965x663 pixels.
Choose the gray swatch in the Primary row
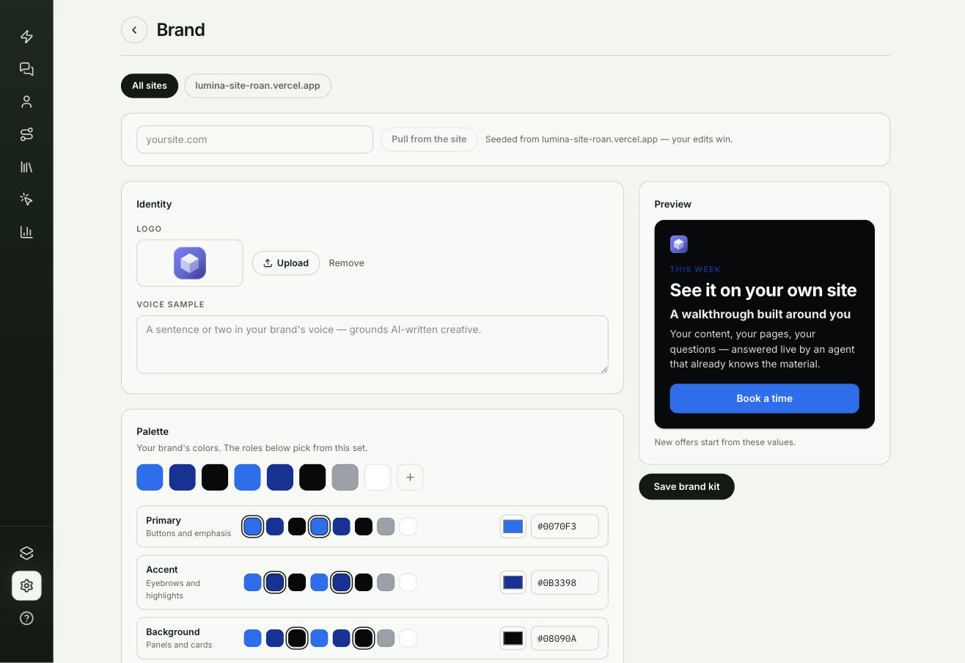pos(386,527)
